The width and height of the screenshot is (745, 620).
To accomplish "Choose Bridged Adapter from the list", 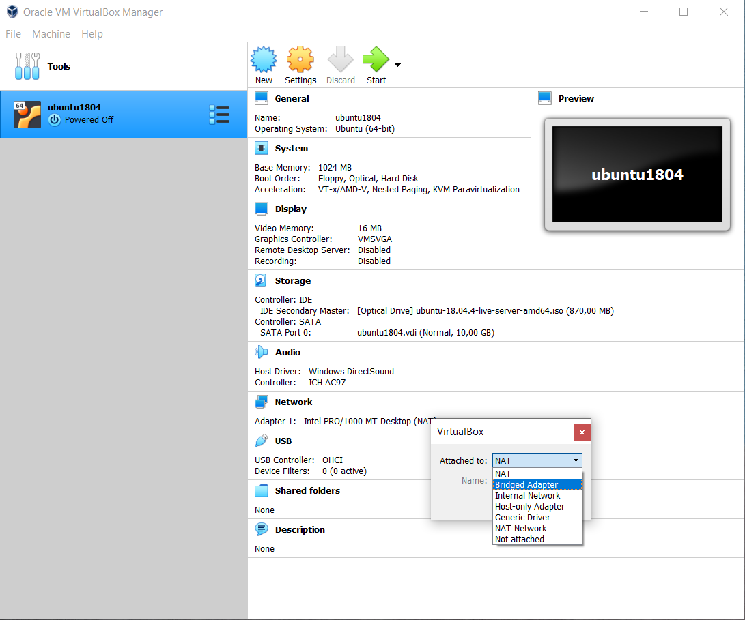I will (526, 484).
